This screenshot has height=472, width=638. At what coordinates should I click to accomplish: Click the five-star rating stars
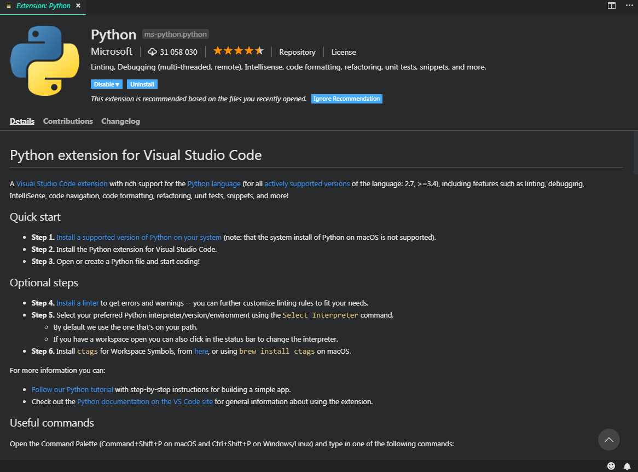pos(238,50)
